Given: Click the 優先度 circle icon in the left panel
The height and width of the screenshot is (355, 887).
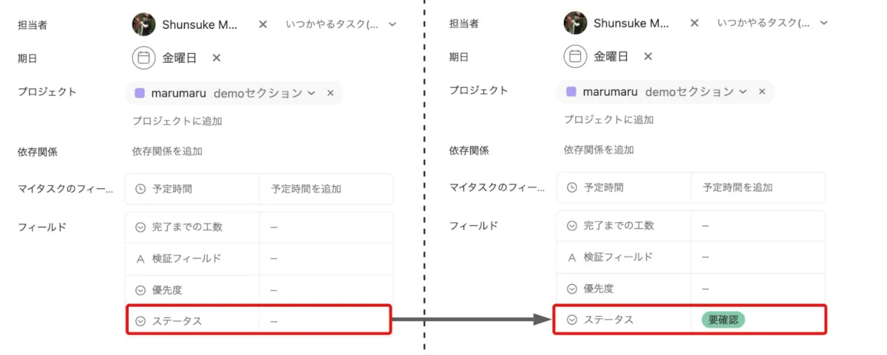Looking at the screenshot, I should click(x=140, y=290).
